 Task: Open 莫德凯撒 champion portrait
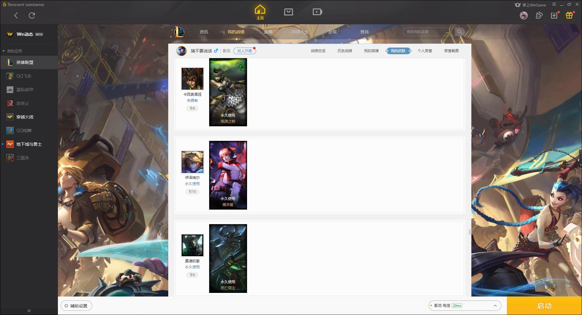pyautogui.click(x=192, y=245)
